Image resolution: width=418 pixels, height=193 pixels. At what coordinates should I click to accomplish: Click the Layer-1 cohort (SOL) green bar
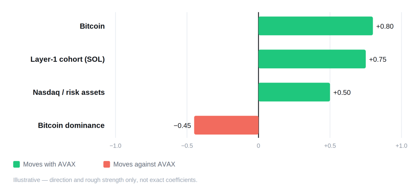[x=312, y=59]
